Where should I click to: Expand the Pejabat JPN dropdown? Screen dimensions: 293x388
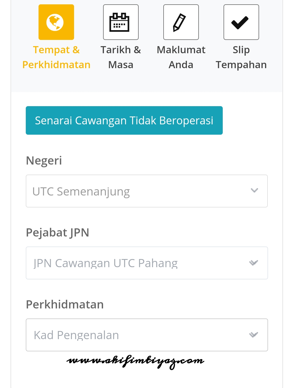pos(146,263)
